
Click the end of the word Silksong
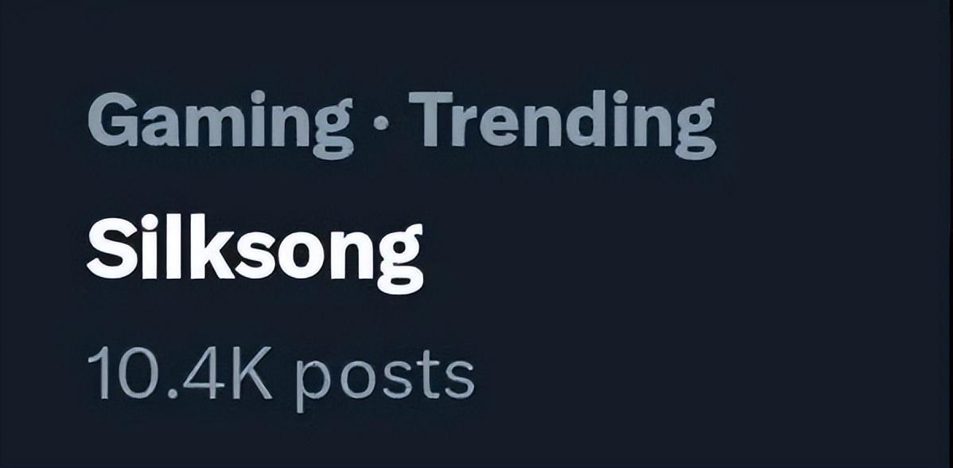tap(400, 259)
